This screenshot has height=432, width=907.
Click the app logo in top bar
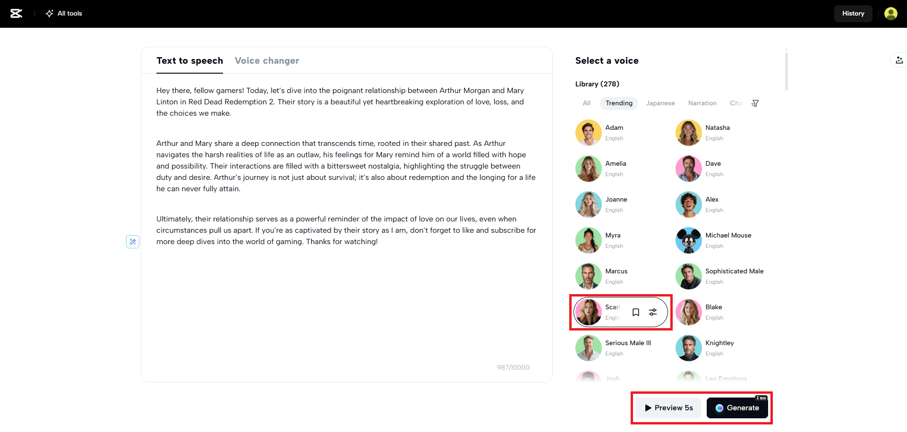pos(17,13)
